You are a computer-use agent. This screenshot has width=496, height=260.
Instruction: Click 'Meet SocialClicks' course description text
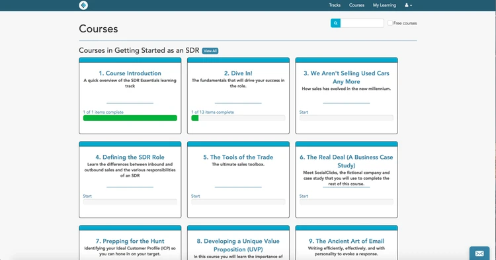(x=347, y=179)
